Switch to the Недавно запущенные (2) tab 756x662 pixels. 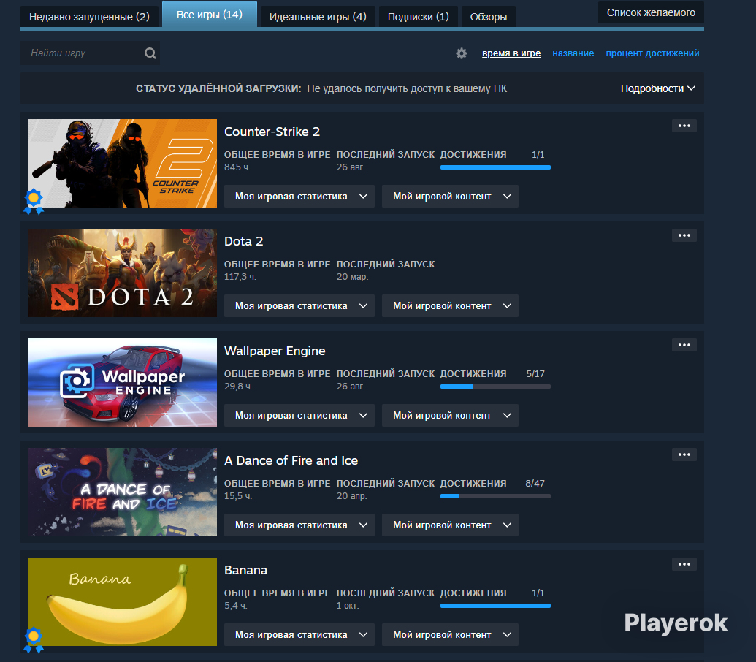pos(89,17)
